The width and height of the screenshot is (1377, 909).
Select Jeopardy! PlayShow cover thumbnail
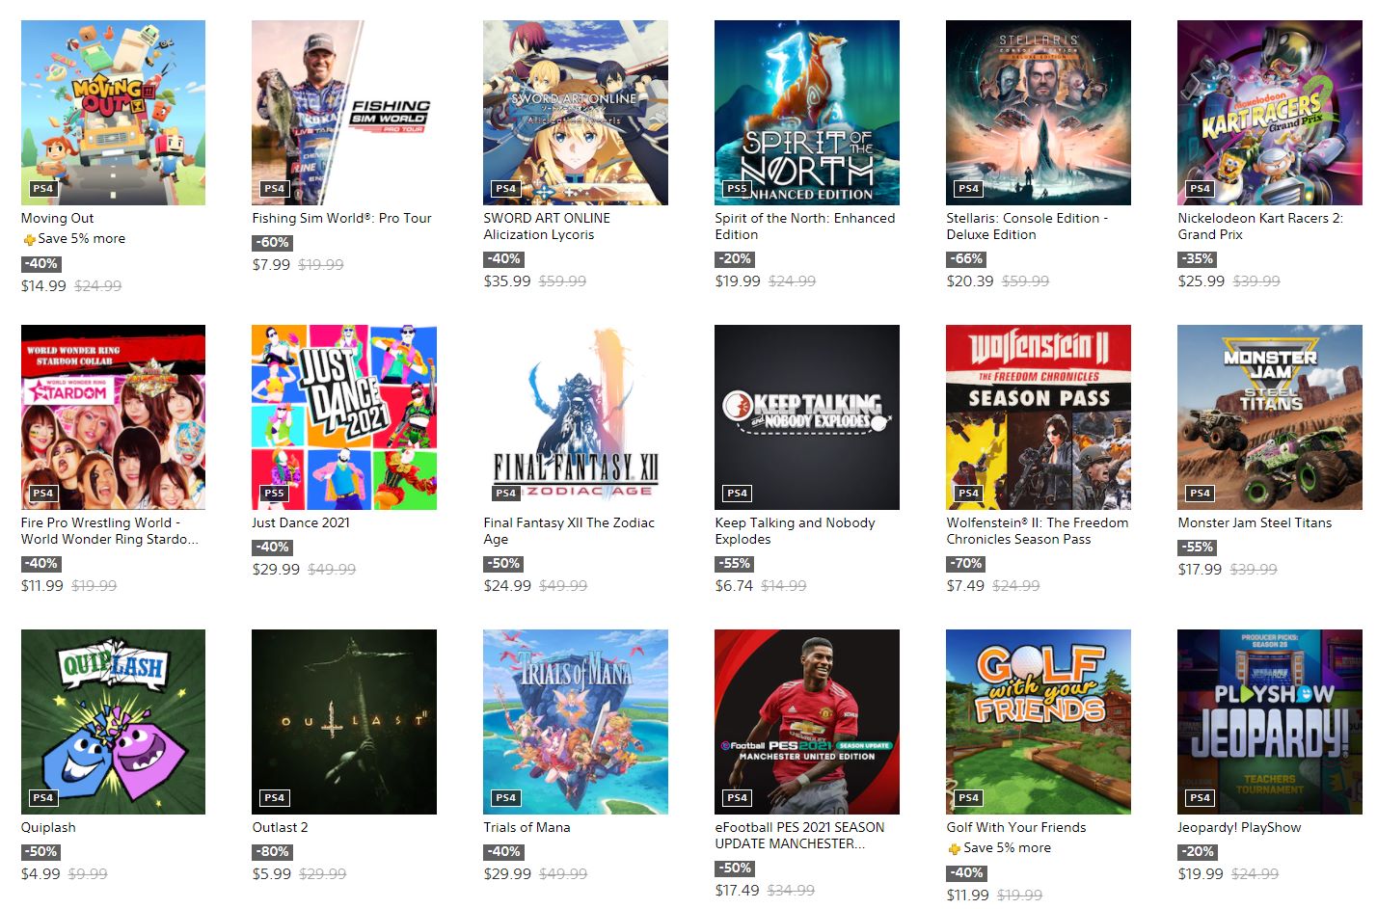[x=1270, y=722]
